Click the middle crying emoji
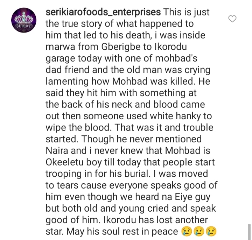The width and height of the screenshot is (252, 240). (199, 232)
